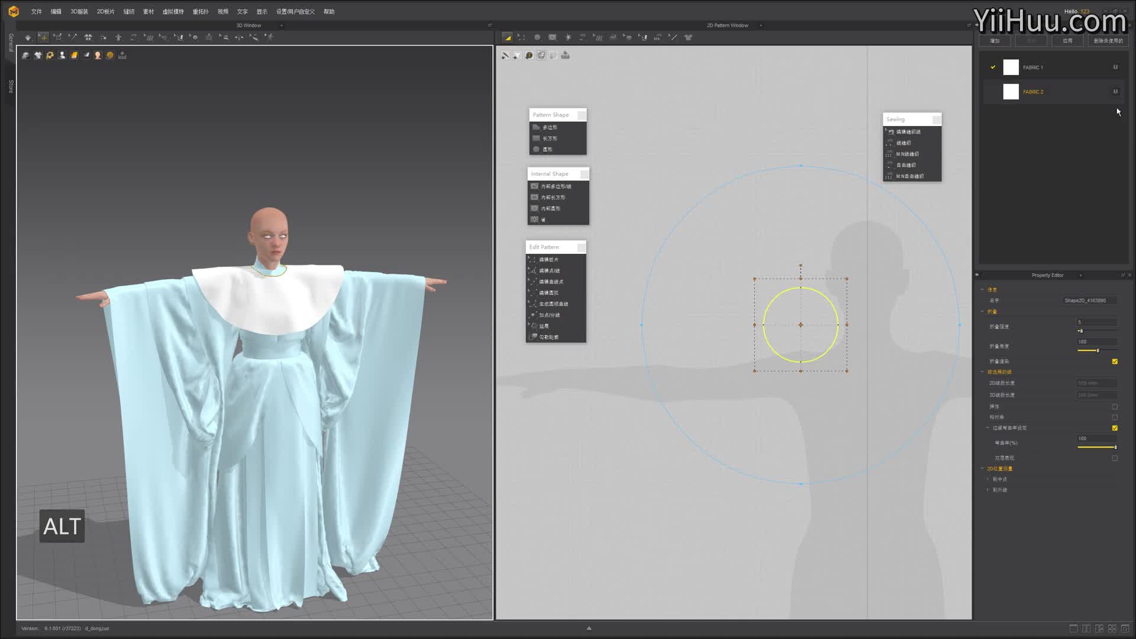
Task: Pick the 加点/分线 add point tool
Action: point(549,315)
